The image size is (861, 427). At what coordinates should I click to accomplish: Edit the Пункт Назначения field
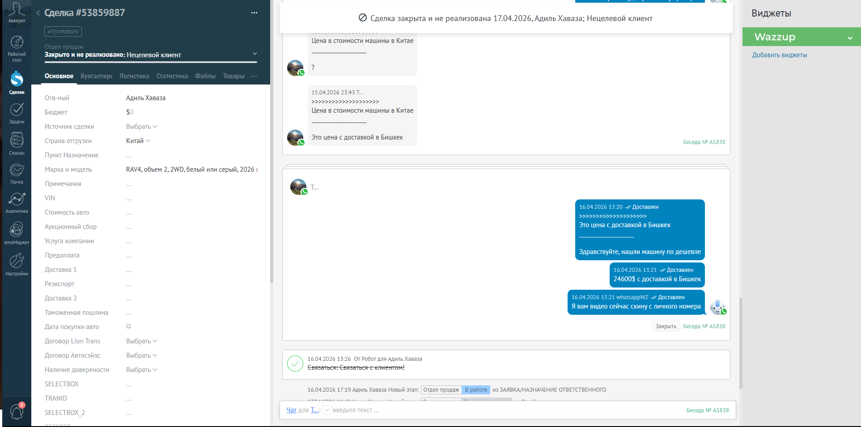click(129, 155)
